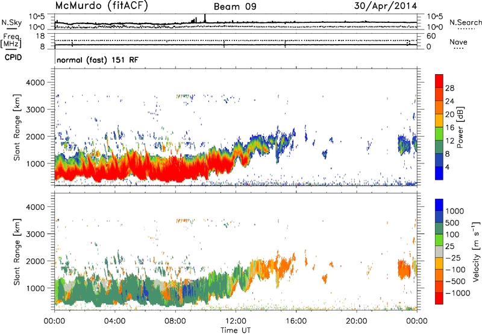
Task: Click the "20:00" time tick label
Action: [357, 321]
